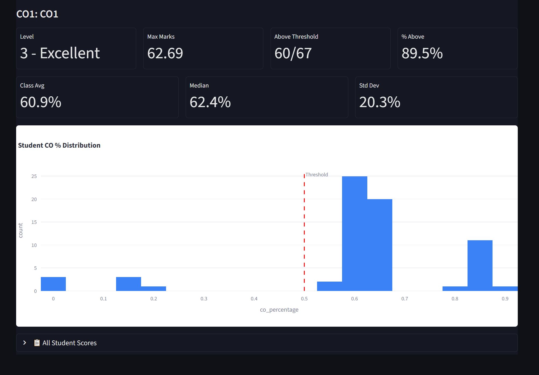
Task: Click the co_percentage axis title
Action: 279,310
